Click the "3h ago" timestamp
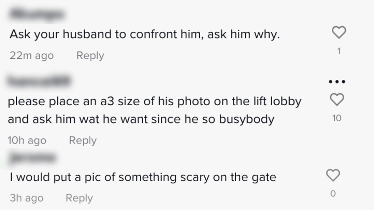This screenshot has width=374, height=210. point(26,198)
